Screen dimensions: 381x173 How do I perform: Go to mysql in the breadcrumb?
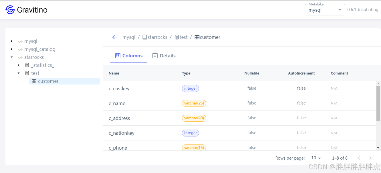(x=129, y=37)
